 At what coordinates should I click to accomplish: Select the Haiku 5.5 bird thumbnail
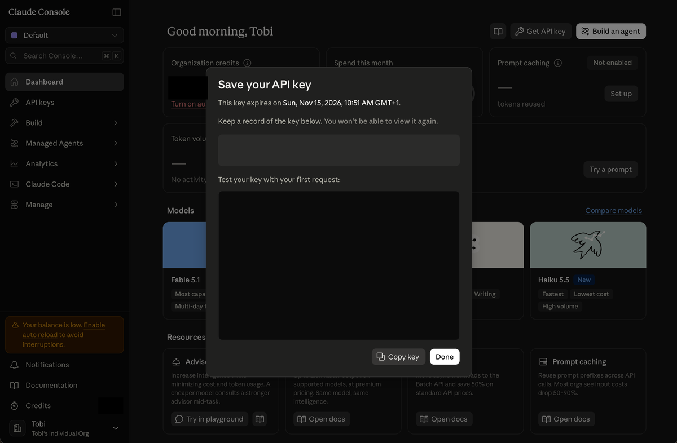coord(588,245)
